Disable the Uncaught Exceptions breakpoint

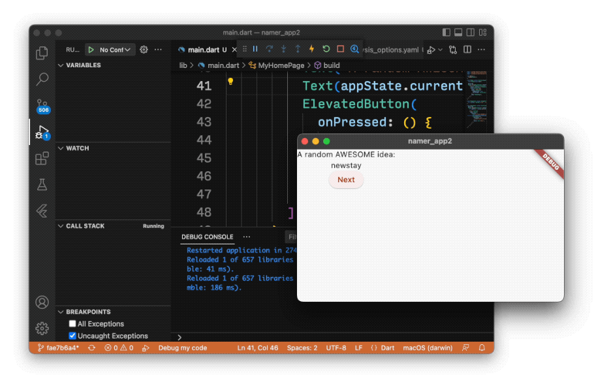tap(72, 335)
